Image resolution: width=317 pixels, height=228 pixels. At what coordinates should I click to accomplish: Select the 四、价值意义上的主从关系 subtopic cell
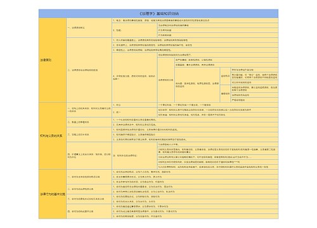click(x=89, y=156)
